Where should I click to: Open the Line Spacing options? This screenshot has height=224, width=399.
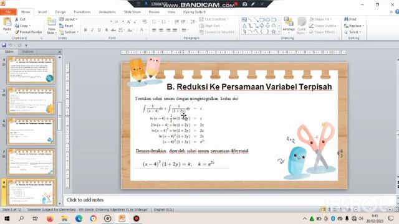(x=193, y=22)
